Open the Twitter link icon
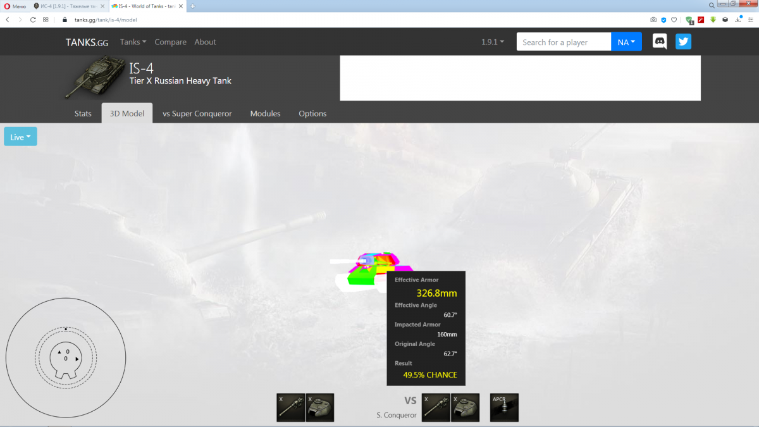The image size is (759, 427). coord(683,42)
